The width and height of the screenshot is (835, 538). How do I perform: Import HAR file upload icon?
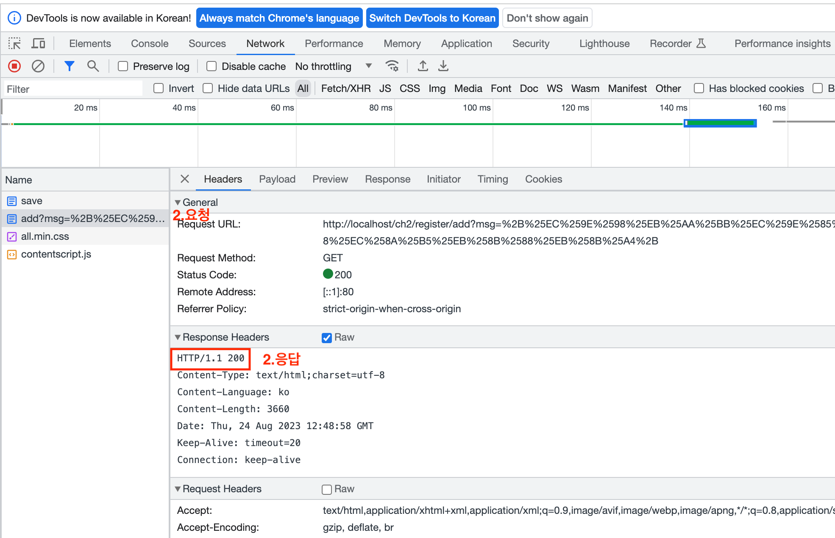[x=423, y=66]
